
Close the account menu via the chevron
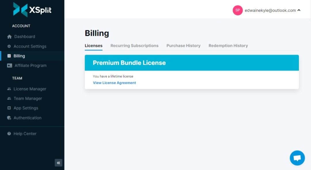pyautogui.click(x=299, y=10)
